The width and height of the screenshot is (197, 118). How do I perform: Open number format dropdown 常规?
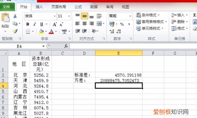point(130,16)
